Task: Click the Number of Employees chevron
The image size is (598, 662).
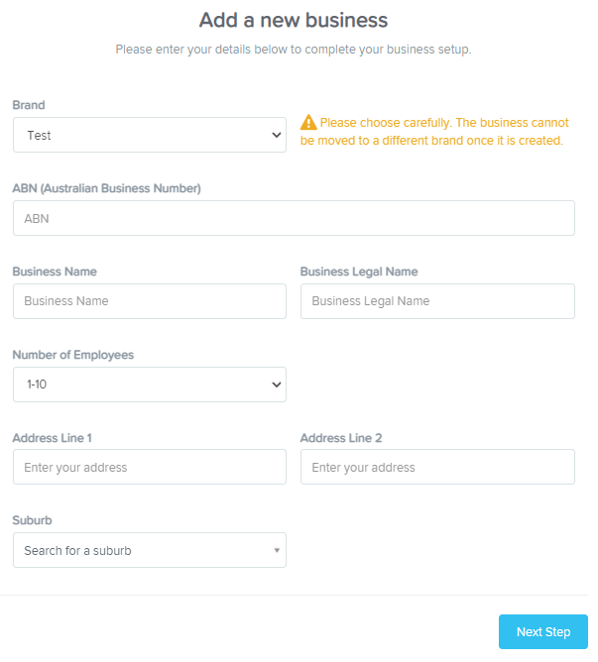Action: tap(277, 385)
